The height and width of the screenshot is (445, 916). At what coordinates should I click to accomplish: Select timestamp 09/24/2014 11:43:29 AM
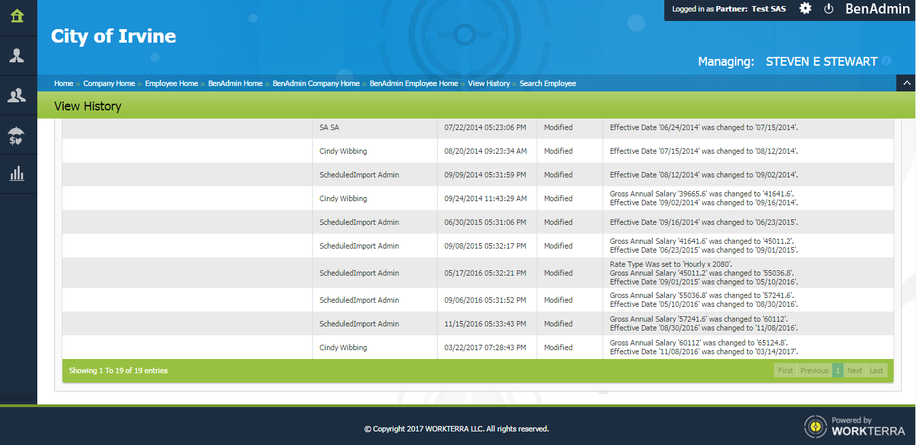pos(485,198)
